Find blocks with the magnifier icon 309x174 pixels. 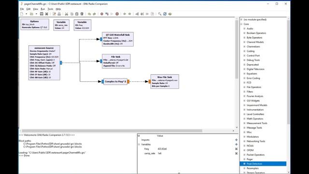(160, 14)
